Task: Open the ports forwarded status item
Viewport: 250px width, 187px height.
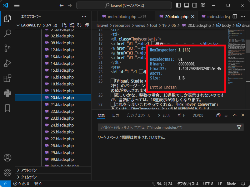Action: click(x=38, y=184)
